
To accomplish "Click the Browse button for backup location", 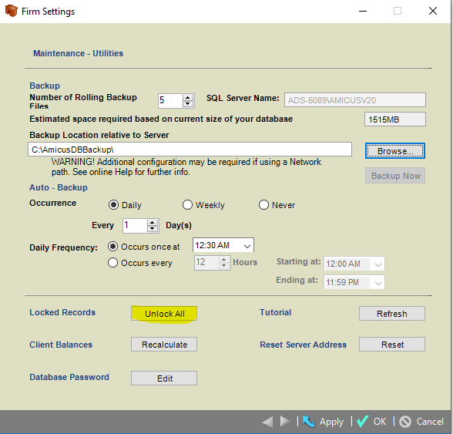I will [395, 151].
